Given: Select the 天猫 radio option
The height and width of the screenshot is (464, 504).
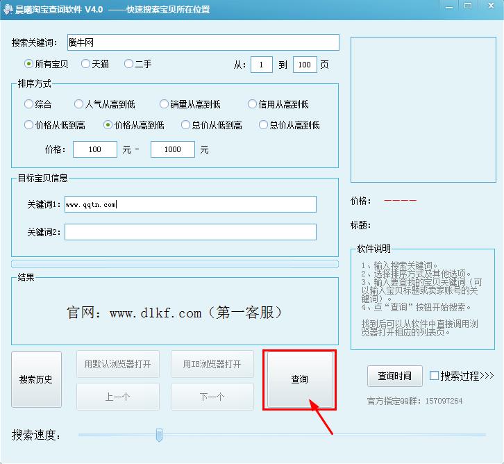Looking at the screenshot, I should [85, 64].
